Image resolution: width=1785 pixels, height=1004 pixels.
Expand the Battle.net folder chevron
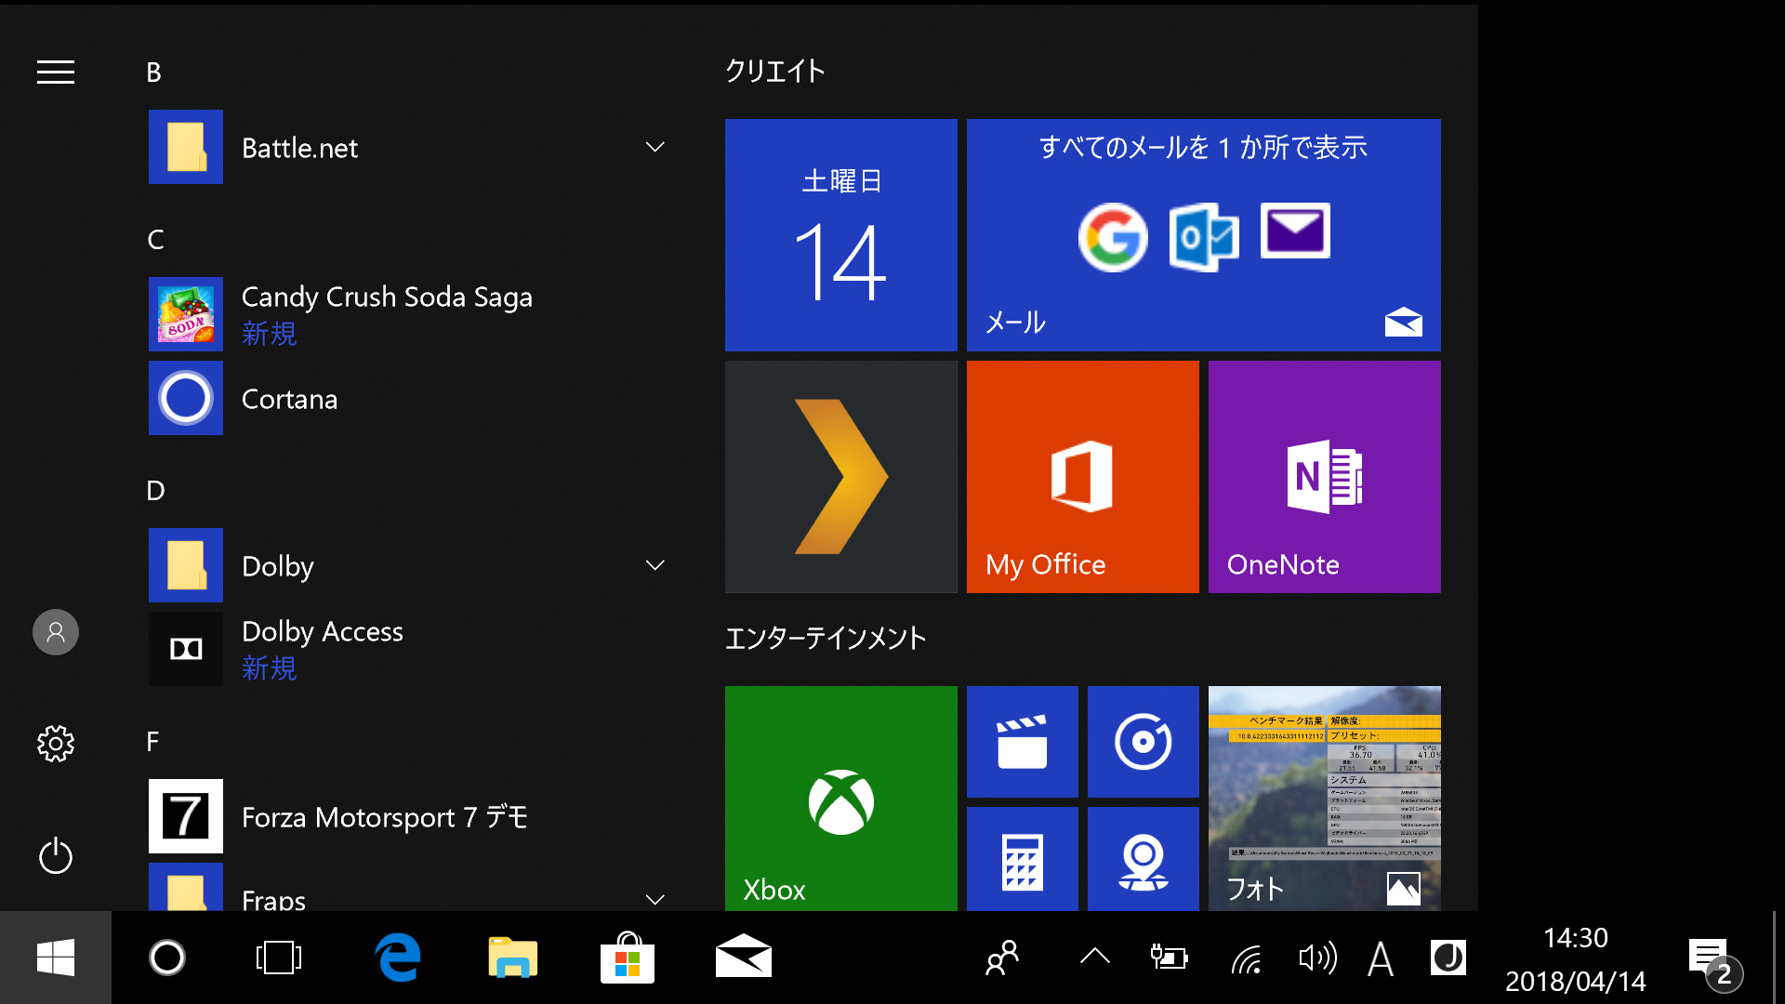tap(654, 147)
